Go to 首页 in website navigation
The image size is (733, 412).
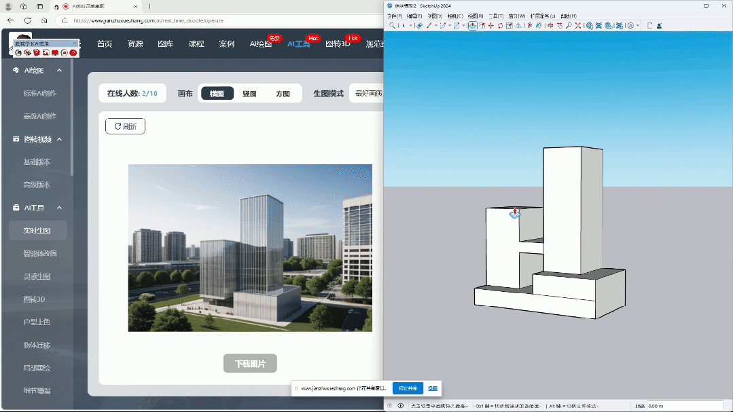(104, 43)
